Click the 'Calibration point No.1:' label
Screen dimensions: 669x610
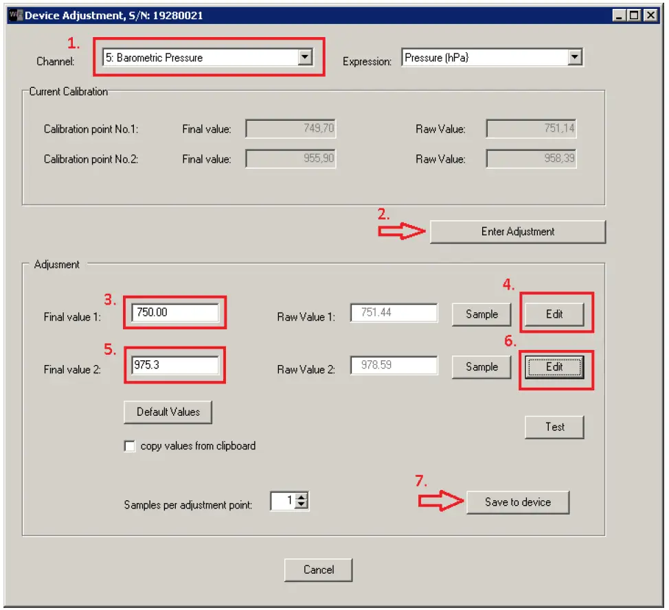click(x=91, y=129)
